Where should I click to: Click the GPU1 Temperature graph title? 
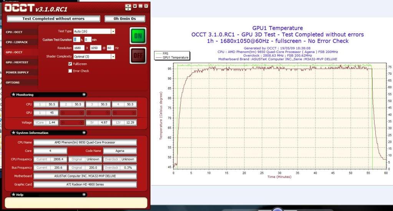point(277,28)
